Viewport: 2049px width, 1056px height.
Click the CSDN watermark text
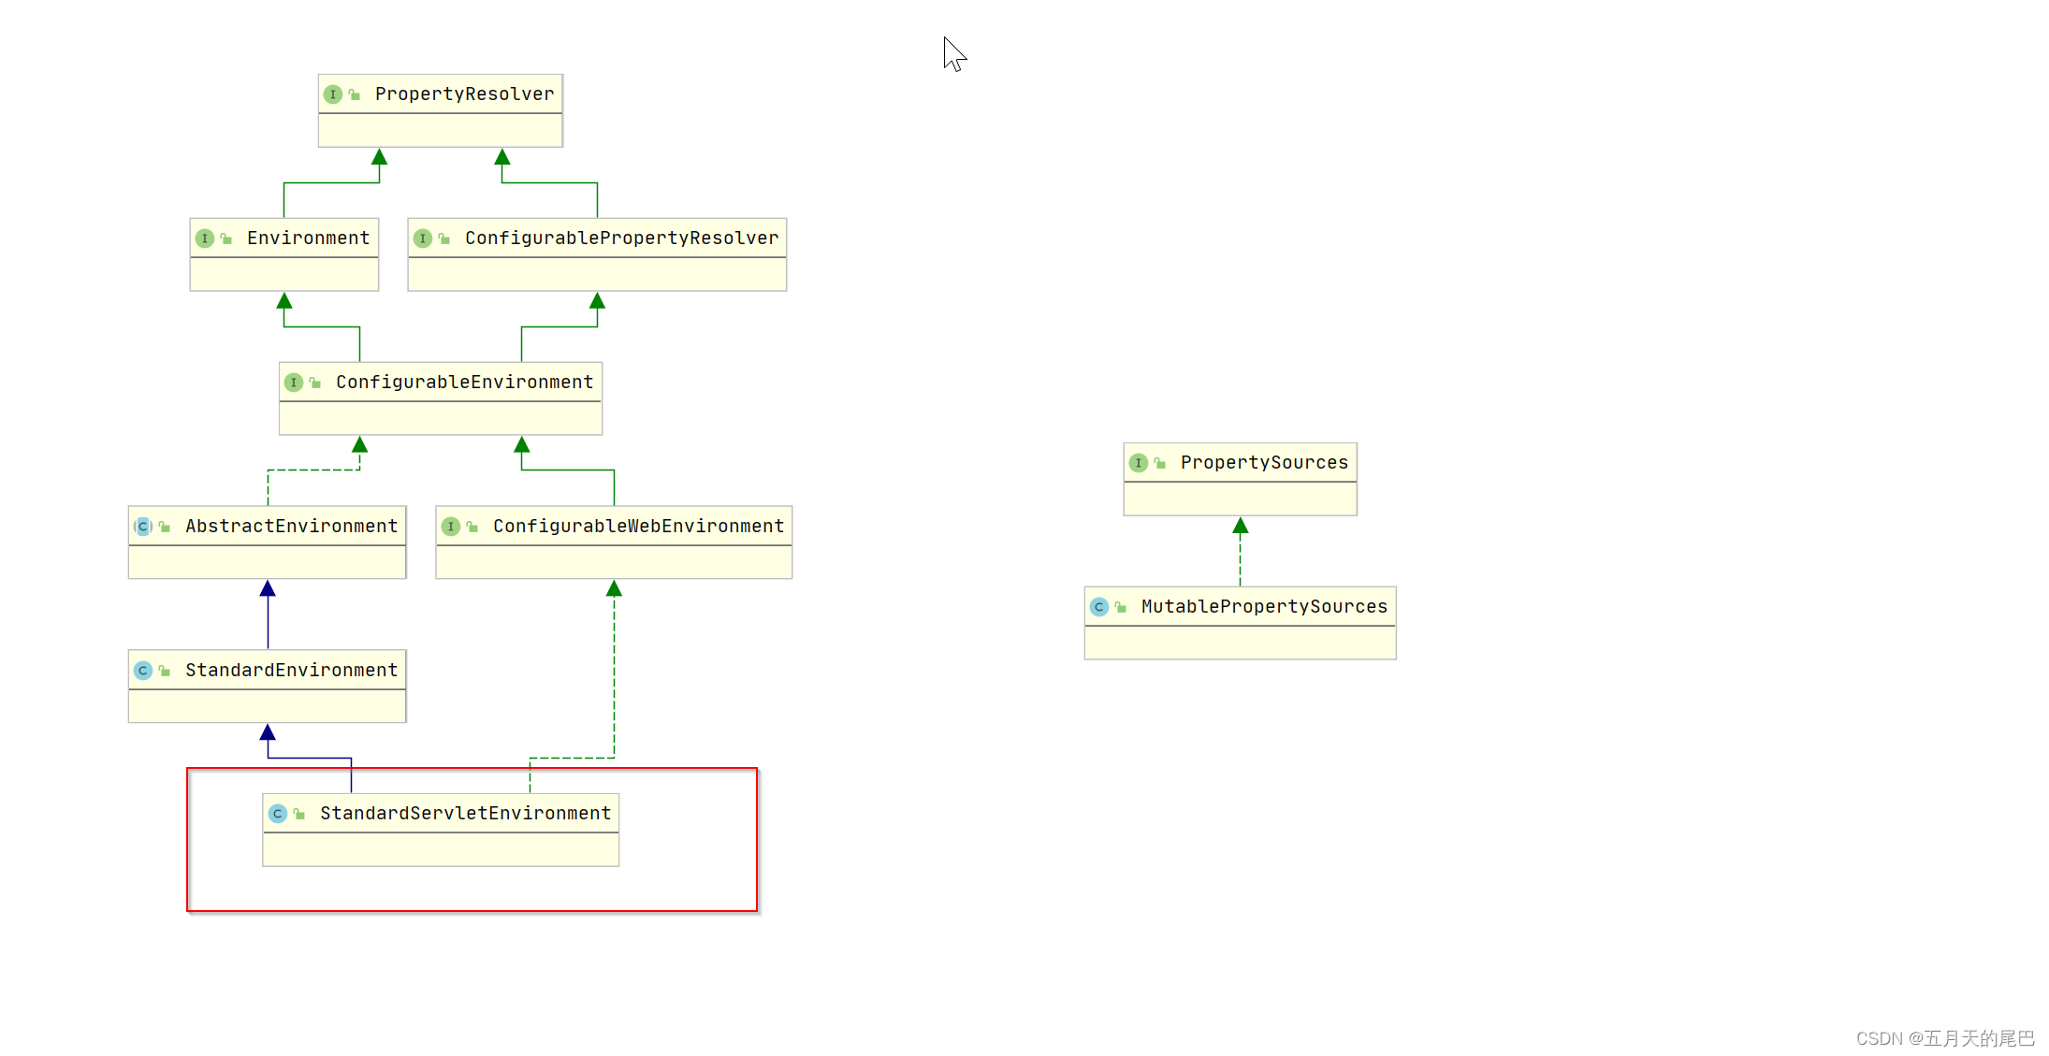[x=1945, y=1038]
